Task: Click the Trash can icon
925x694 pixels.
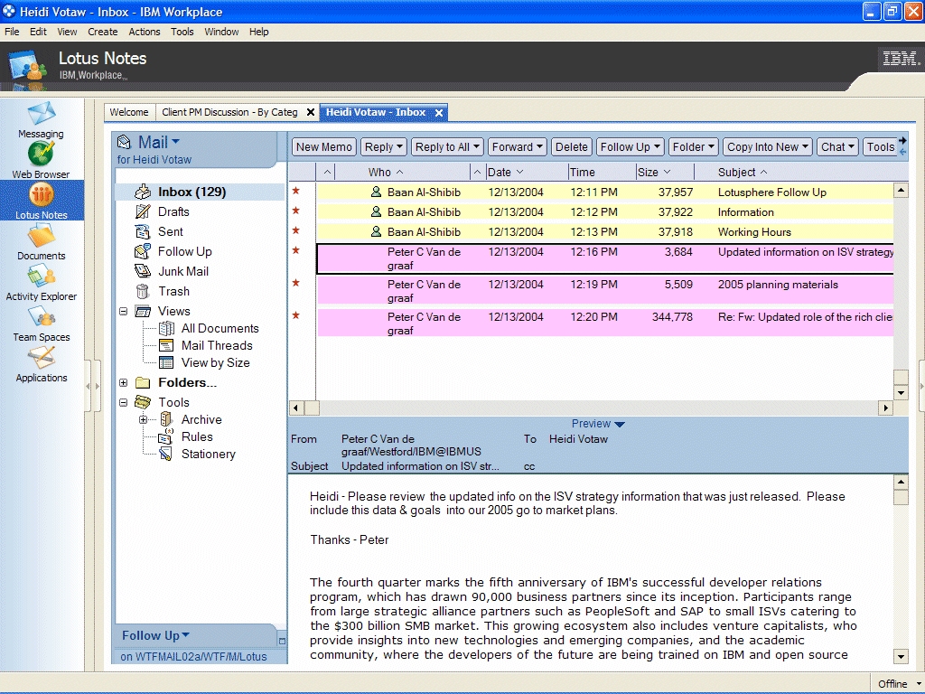Action: pos(143,291)
